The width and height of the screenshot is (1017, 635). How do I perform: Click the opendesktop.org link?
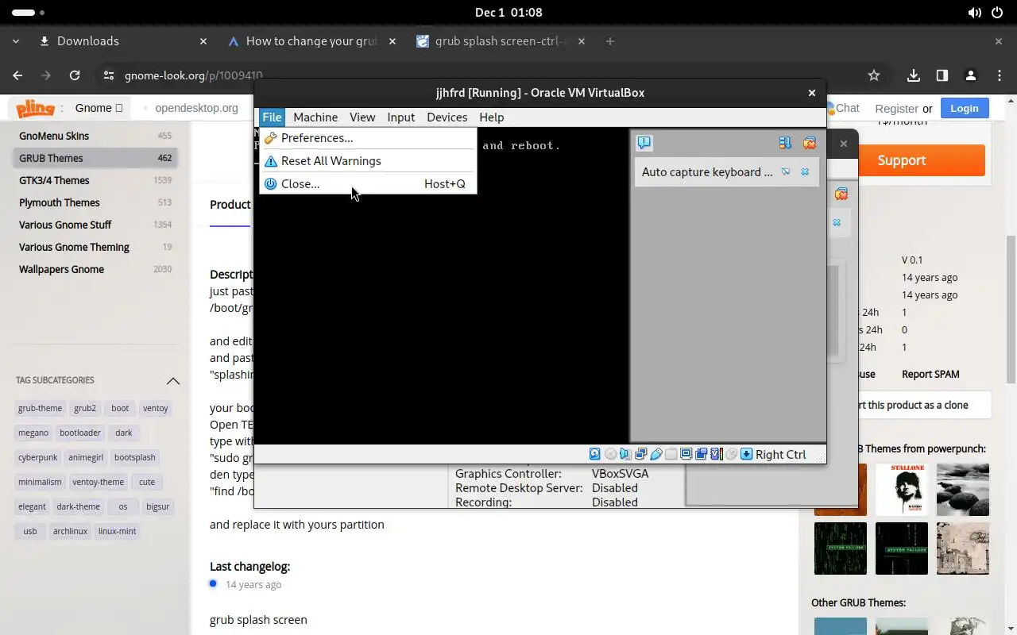tap(196, 108)
